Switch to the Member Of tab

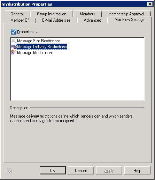tap(20, 20)
